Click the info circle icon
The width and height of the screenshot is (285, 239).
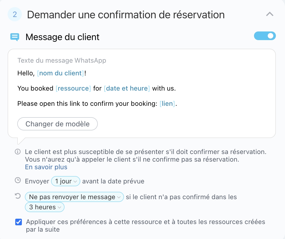(18, 152)
